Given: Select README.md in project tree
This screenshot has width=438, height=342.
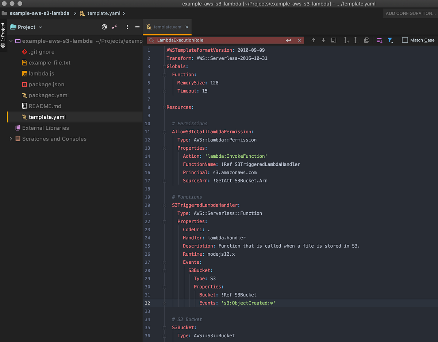Looking at the screenshot, I should point(45,106).
